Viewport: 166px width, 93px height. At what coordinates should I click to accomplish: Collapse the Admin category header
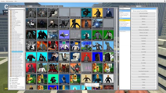pyautogui.click(x=125, y=19)
